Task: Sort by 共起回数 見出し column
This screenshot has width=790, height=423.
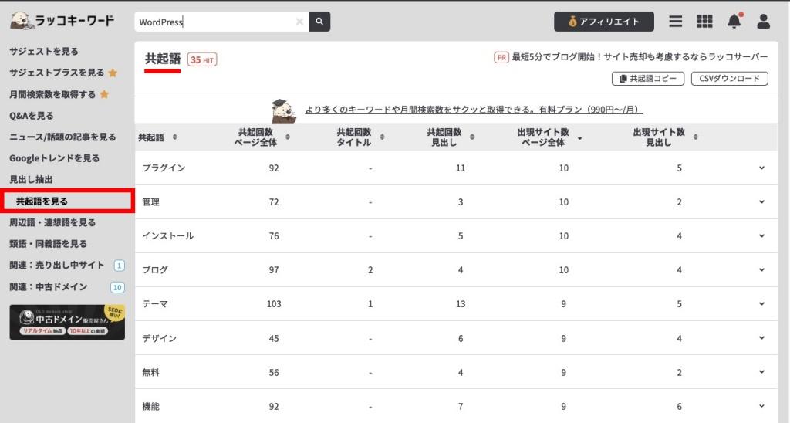Action: click(x=472, y=137)
